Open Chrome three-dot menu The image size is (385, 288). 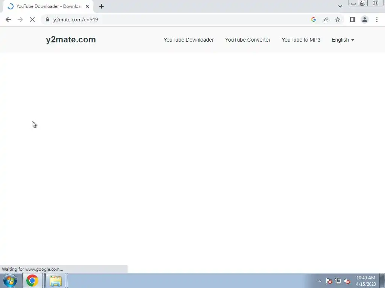click(x=377, y=19)
